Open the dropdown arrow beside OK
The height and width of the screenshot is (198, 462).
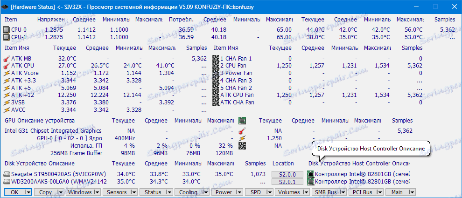(x=28, y=192)
